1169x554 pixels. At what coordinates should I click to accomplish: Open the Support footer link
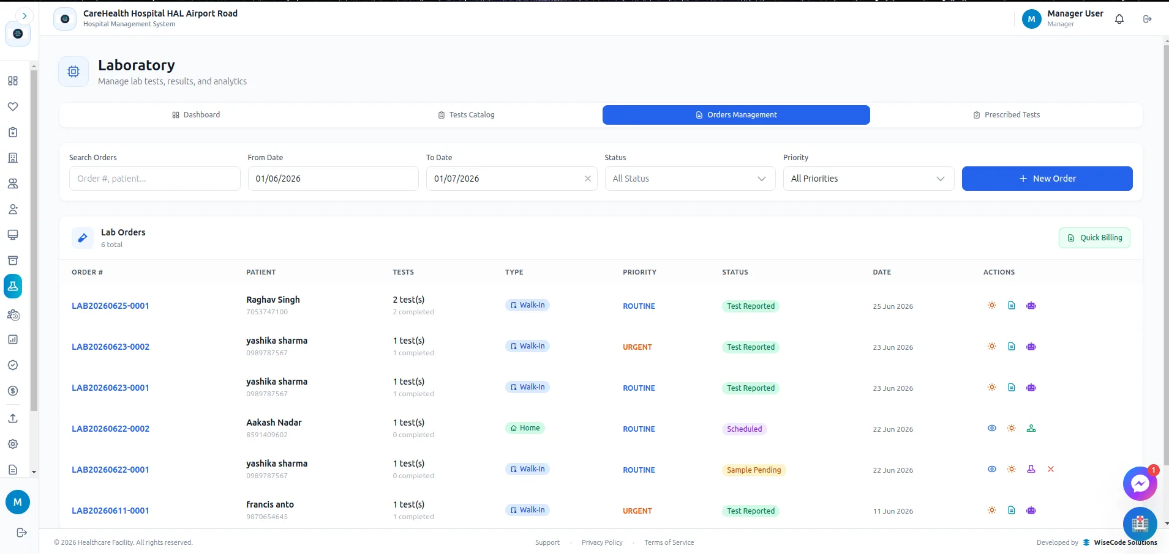pos(547,542)
